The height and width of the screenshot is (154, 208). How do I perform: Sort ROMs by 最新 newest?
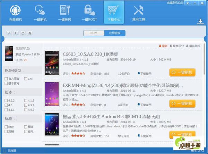tap(163, 46)
